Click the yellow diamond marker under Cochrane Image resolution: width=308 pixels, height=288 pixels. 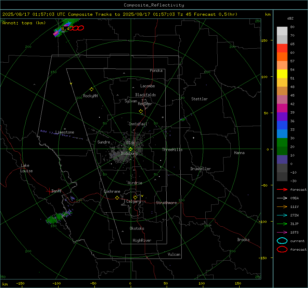[117, 198]
